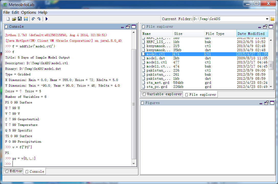This screenshot has height=184, width=278.
Task: Open the Edit menu
Action: tap(15, 12)
